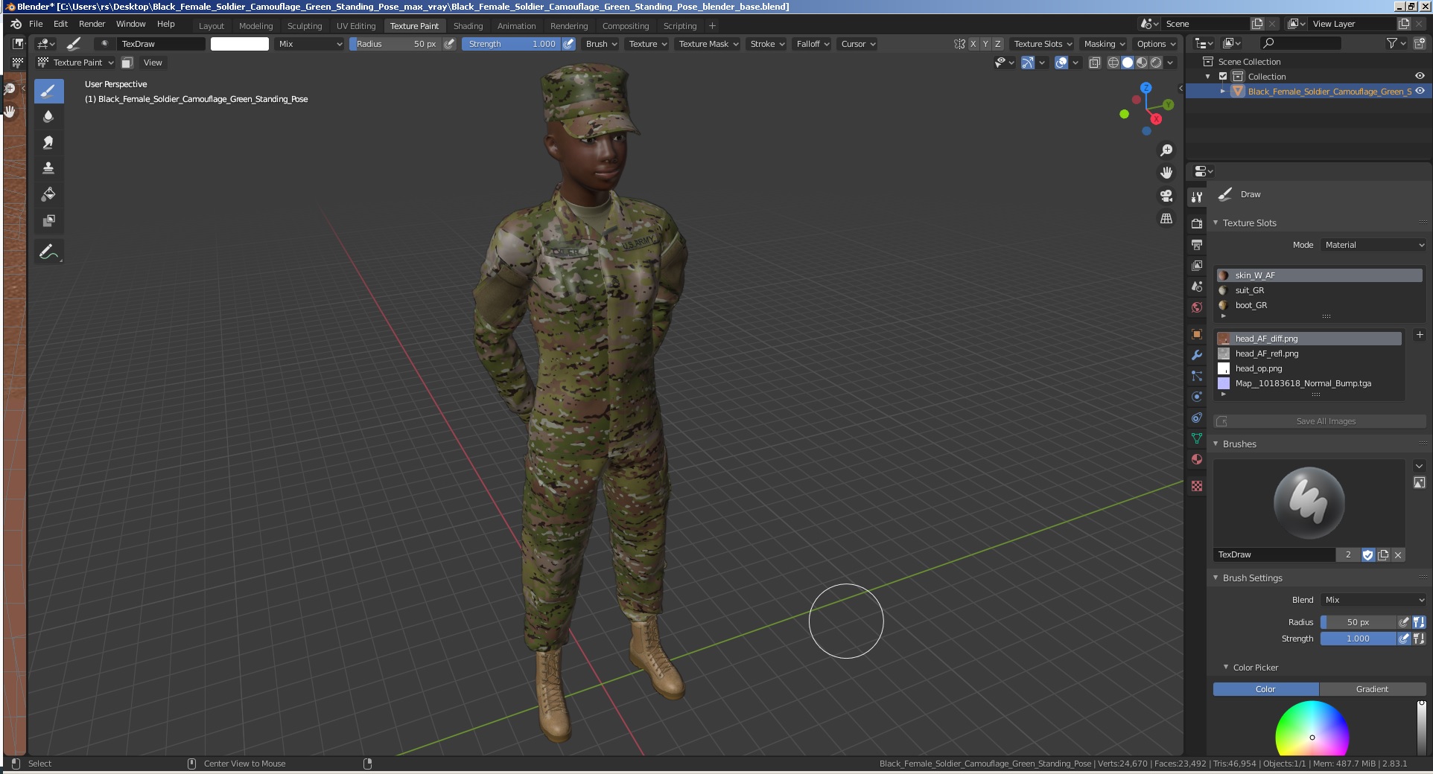Switch perspective/orthographic with grid gizmo
The image size is (1433, 774).
(x=1166, y=219)
